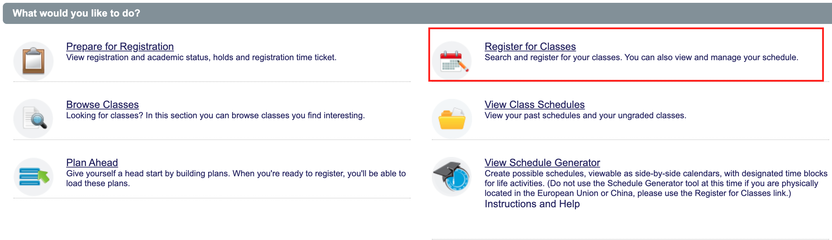Screen dimensions: 832x240
Task: Click the 'What would you like to do?' header
Action: (x=76, y=13)
